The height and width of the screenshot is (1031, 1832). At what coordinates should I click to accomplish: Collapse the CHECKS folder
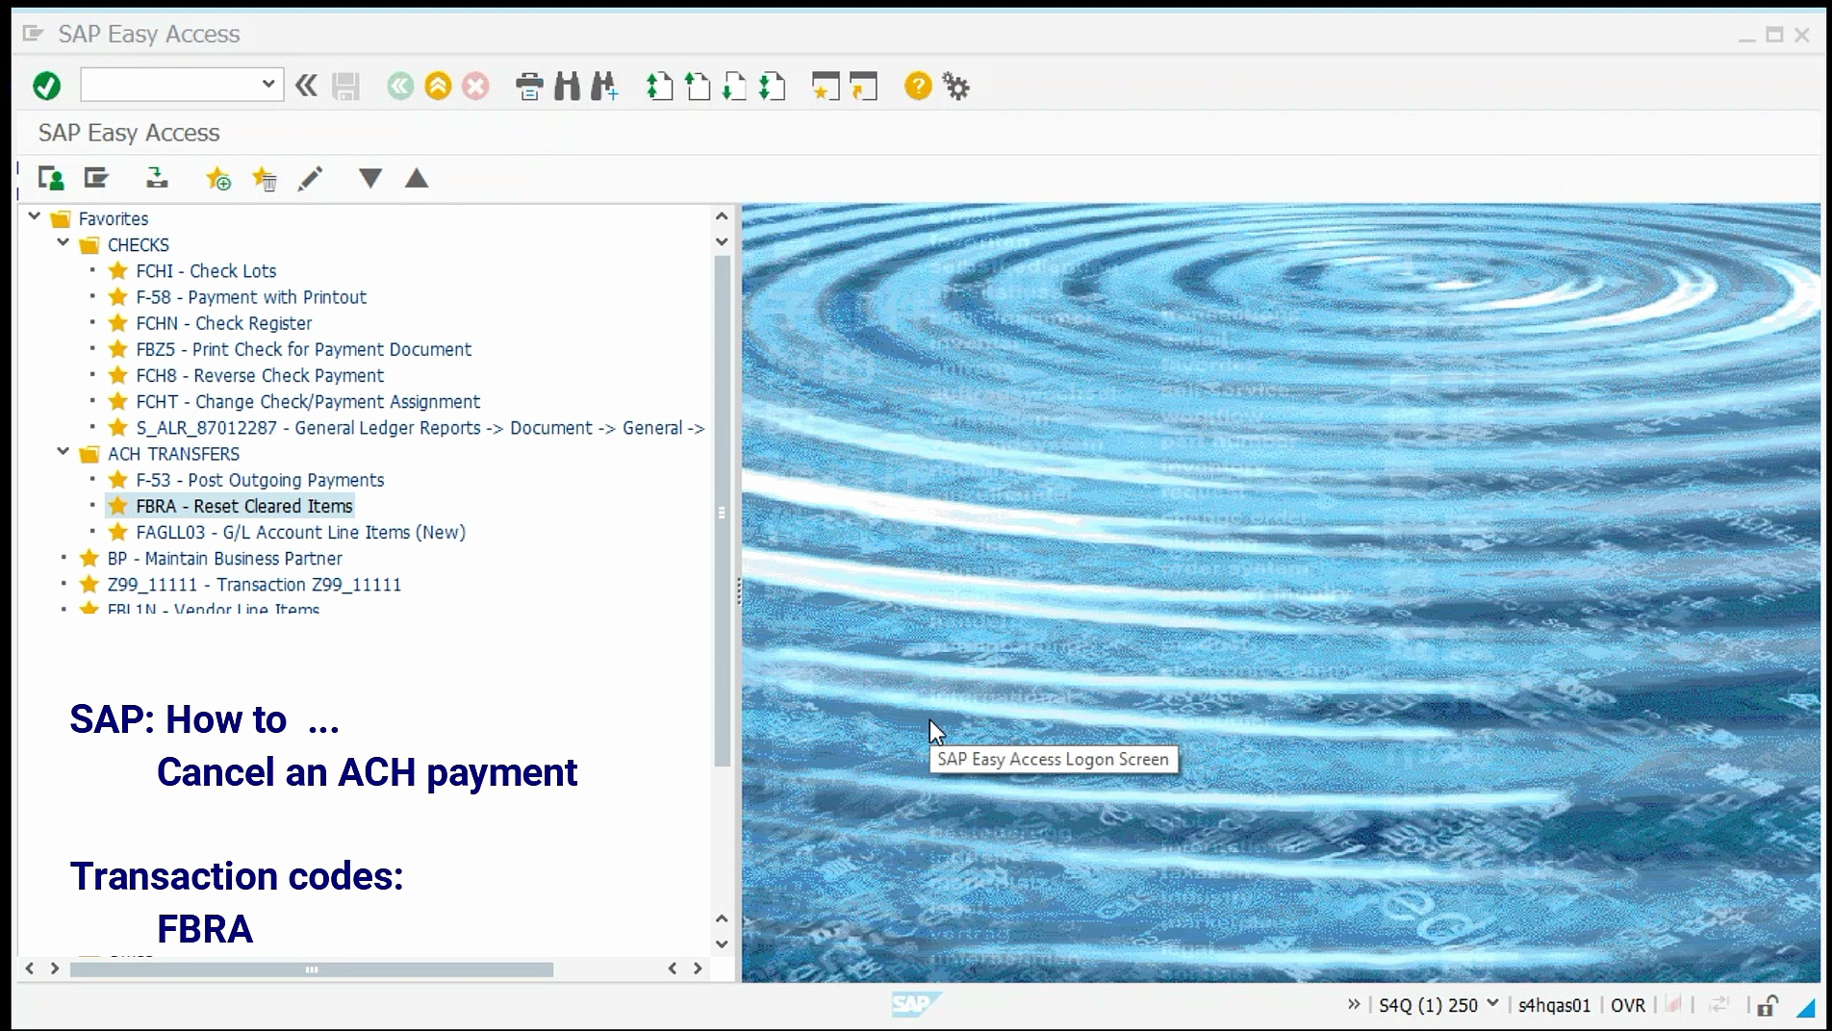coord(63,244)
